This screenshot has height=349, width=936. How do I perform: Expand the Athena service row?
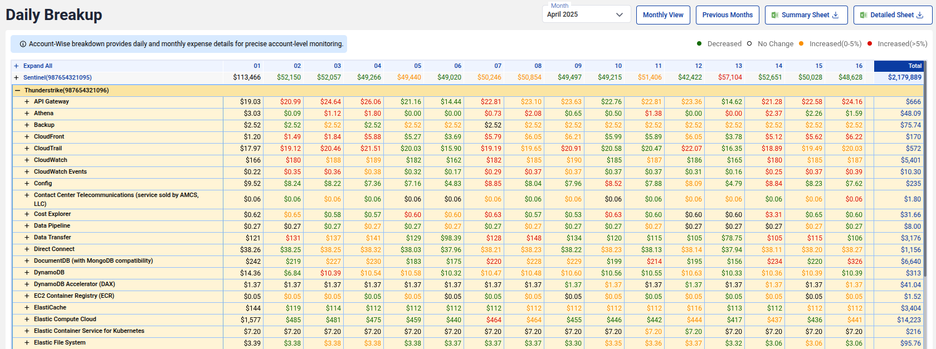27,113
